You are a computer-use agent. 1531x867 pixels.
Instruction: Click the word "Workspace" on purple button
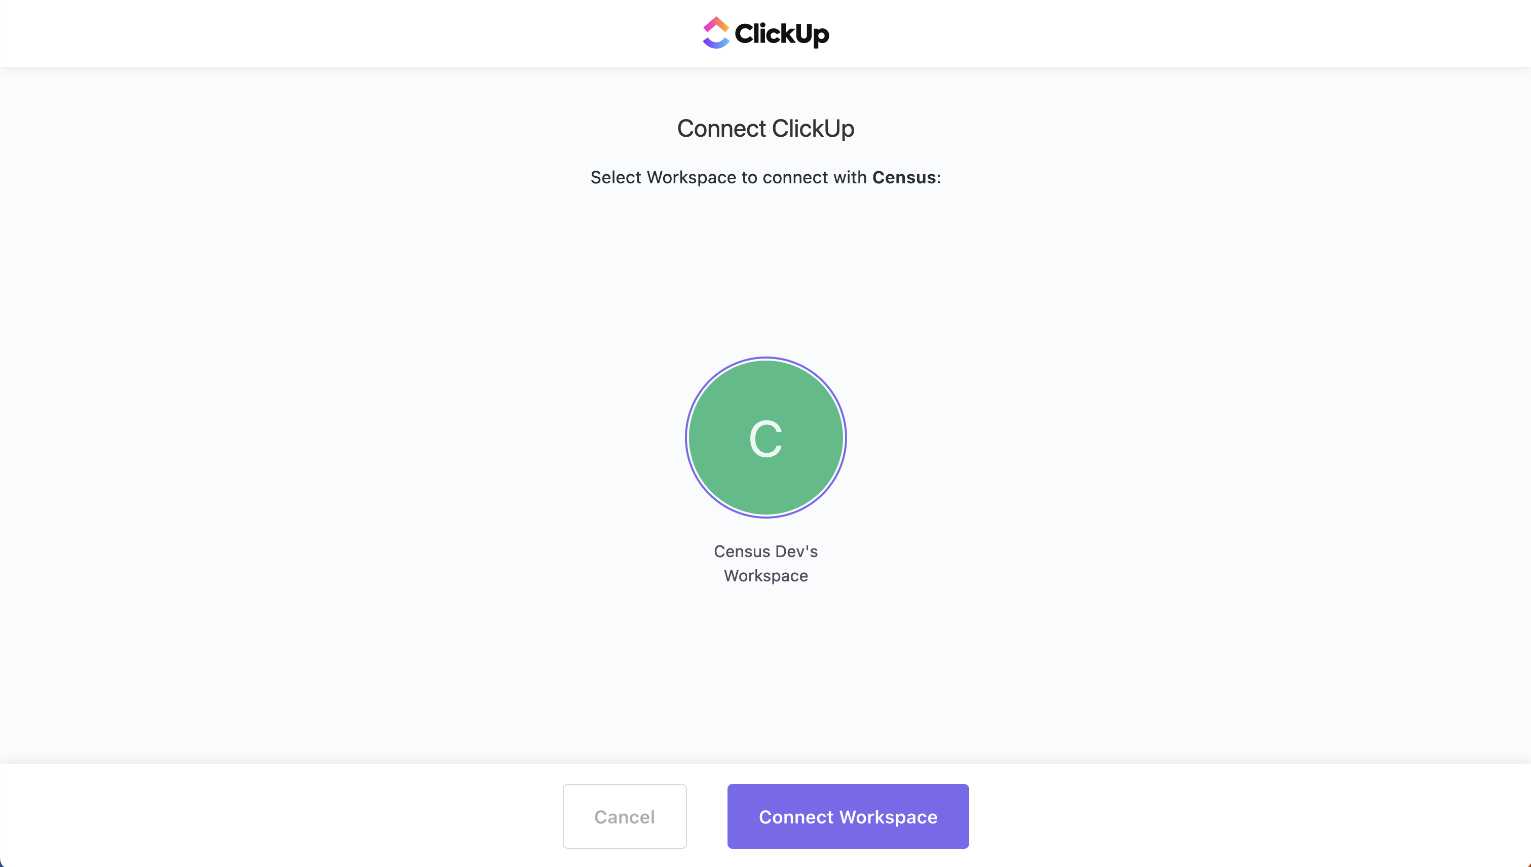coord(888,817)
